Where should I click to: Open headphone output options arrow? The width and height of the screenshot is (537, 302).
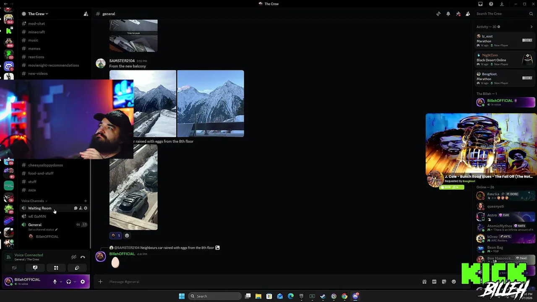tap(75, 282)
